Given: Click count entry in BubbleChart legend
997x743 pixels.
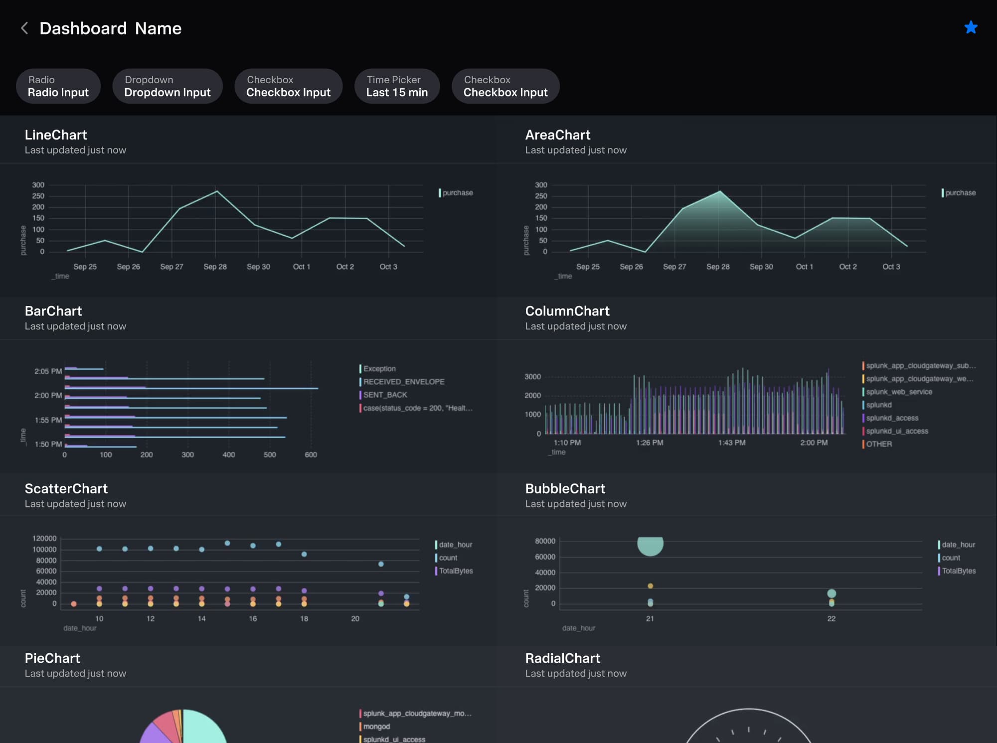Looking at the screenshot, I should pyautogui.click(x=951, y=558).
